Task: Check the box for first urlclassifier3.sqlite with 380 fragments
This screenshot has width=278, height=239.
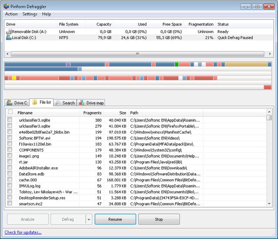Action: (10, 119)
